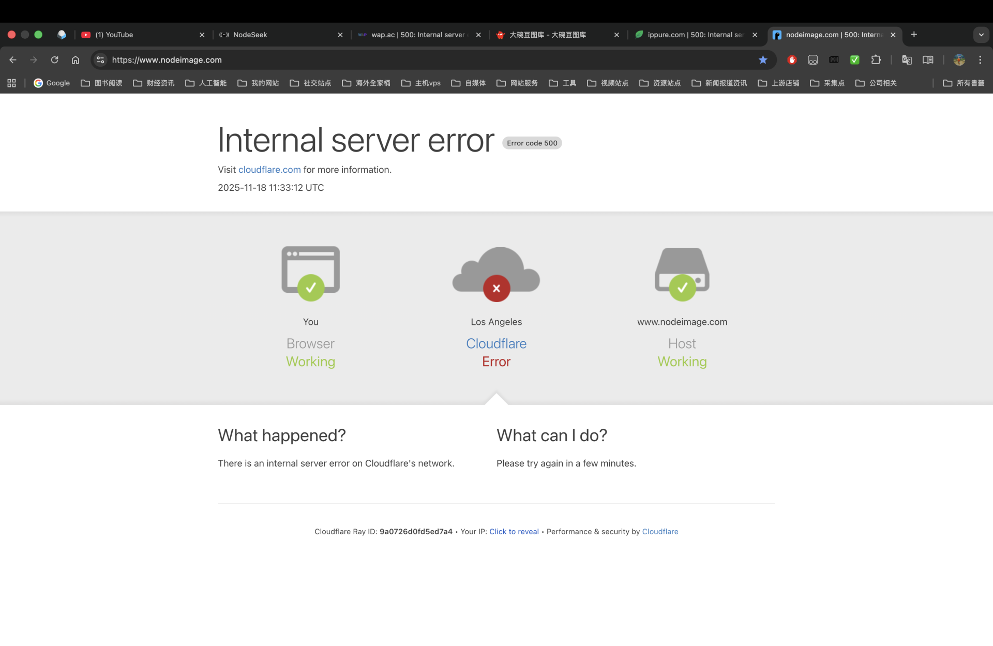The width and height of the screenshot is (993, 646).
Task: Click the www.nodeimage.com host label
Action: pyautogui.click(x=682, y=322)
